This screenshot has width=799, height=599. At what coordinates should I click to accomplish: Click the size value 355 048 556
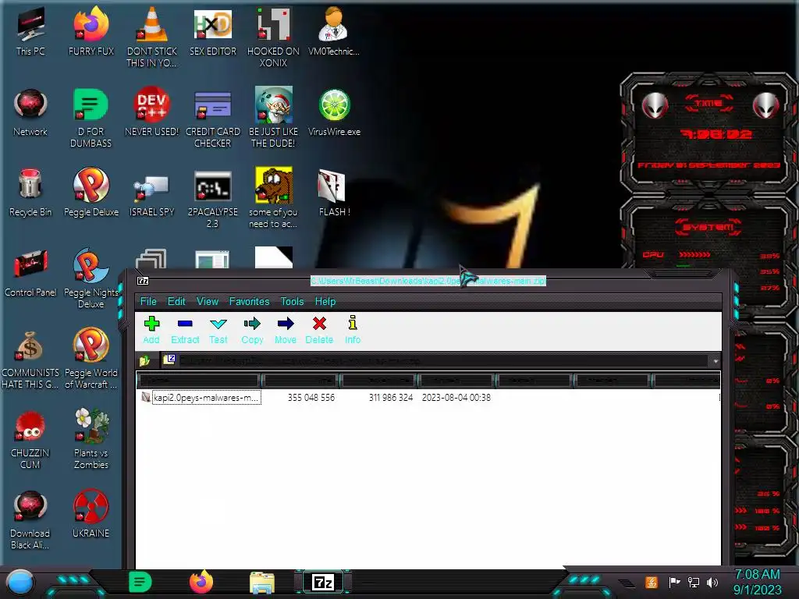(311, 397)
